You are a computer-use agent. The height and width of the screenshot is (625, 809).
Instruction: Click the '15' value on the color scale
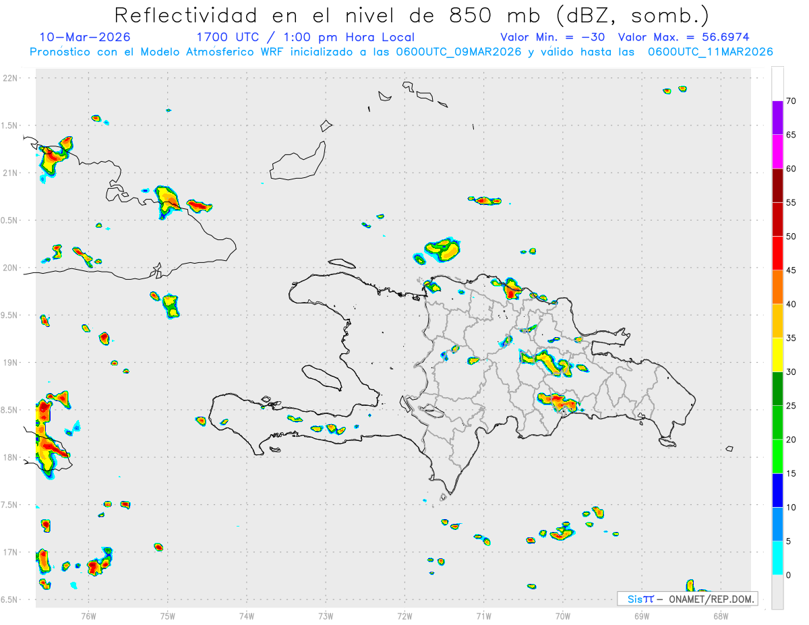[x=791, y=474]
